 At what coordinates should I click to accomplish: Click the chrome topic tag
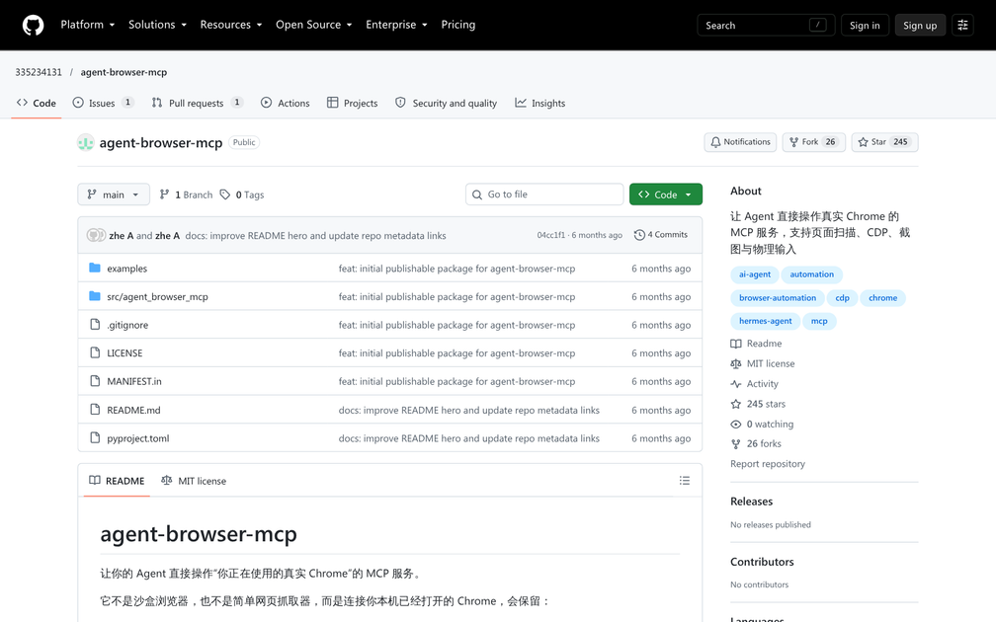coord(883,298)
